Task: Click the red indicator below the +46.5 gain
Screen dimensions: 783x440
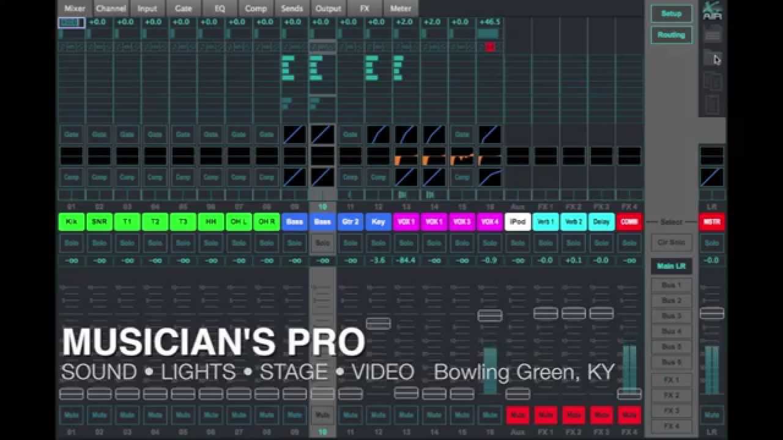Action: [x=490, y=47]
